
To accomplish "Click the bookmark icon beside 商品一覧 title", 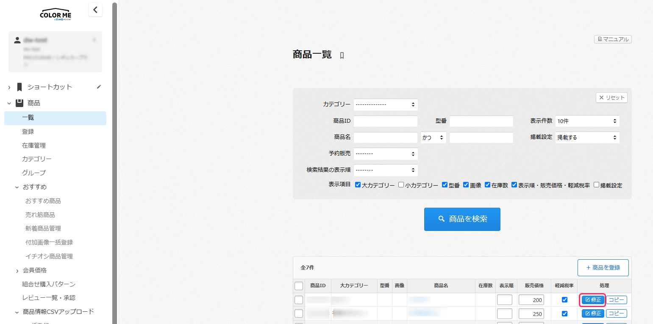I will pyautogui.click(x=342, y=55).
